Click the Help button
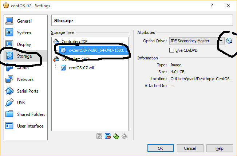Image resolution: width=237 pixels, height=156 pixels. [x=220, y=148]
